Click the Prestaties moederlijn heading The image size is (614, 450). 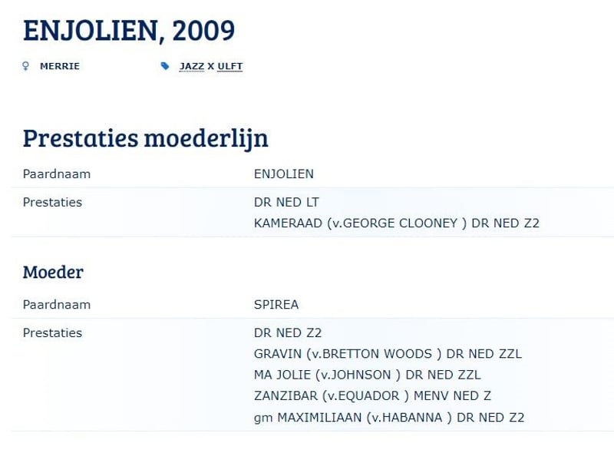coord(146,138)
